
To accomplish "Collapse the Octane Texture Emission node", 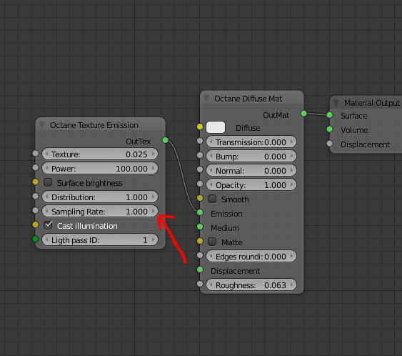I will click(42, 125).
